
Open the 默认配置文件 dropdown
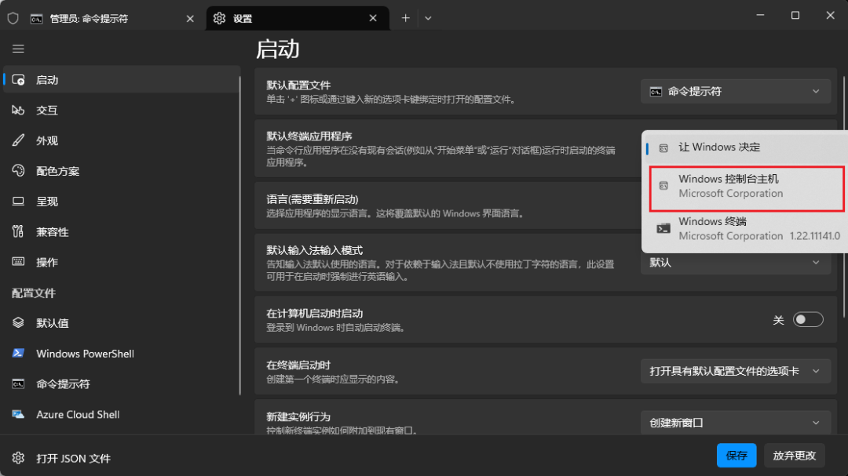pos(735,91)
